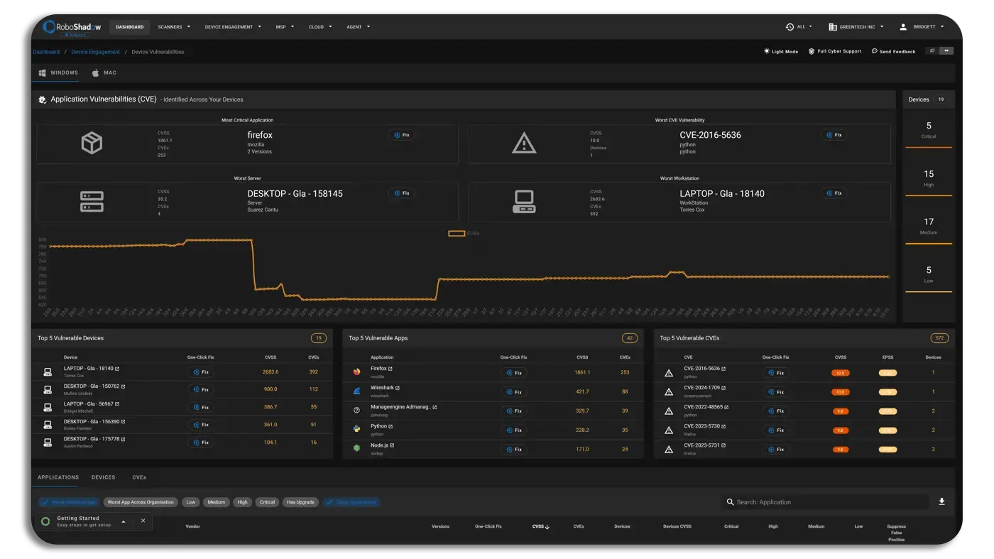
Task: Click the history clock icon near ALL
Action: (x=790, y=27)
